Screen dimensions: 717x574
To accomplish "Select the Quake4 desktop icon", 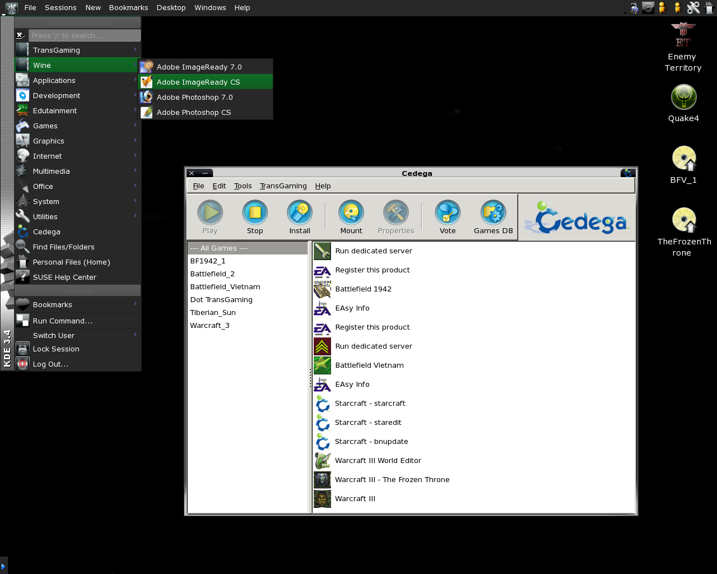I will tap(684, 104).
